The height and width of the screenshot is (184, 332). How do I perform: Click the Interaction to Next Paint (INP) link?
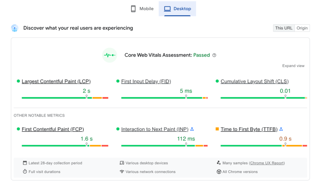point(154,129)
